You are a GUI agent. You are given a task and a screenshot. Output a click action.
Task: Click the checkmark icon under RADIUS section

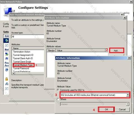(x=6, y=45)
